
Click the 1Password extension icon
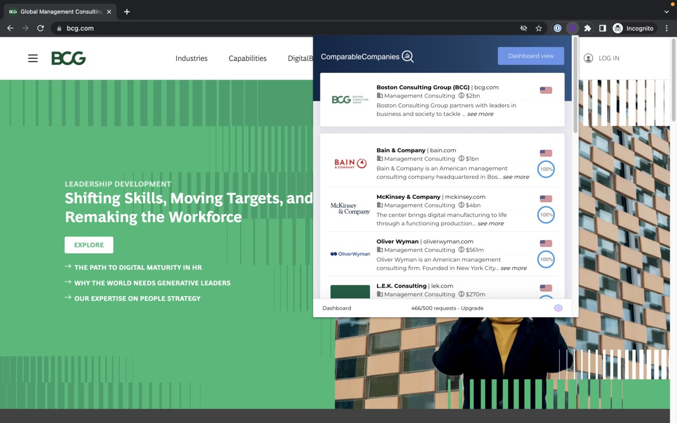[x=557, y=28]
